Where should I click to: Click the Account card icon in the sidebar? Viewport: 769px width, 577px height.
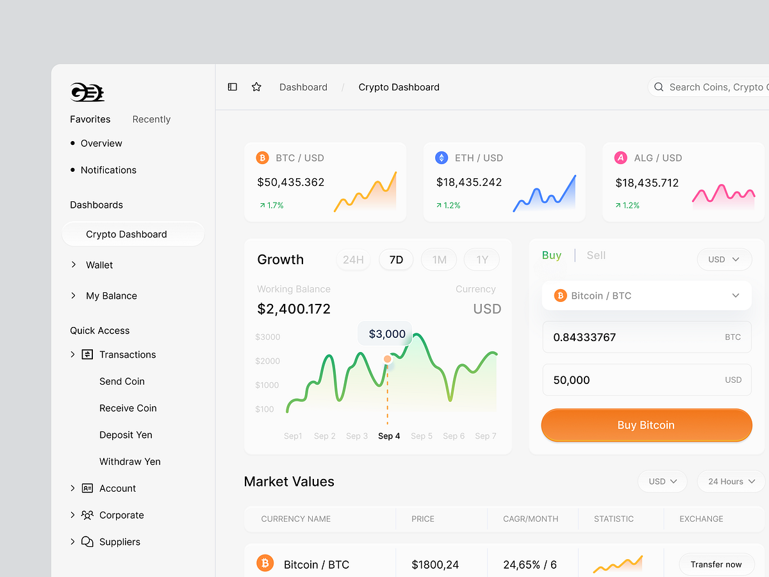[x=87, y=488]
